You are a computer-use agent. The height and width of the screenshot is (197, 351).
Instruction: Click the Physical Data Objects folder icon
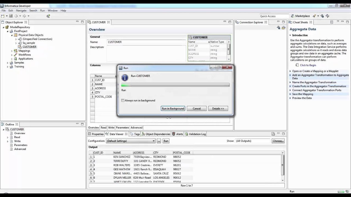tap(16, 35)
